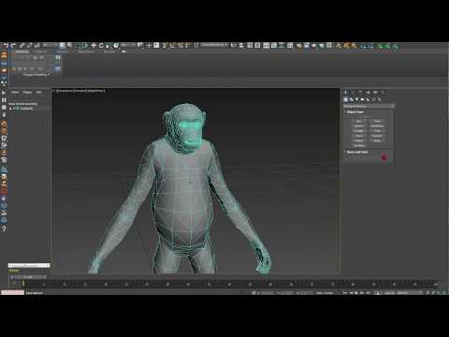The width and height of the screenshot is (449, 337).
Task: Toggle the Scene Explorer from toolbar
Action: tap(250, 46)
